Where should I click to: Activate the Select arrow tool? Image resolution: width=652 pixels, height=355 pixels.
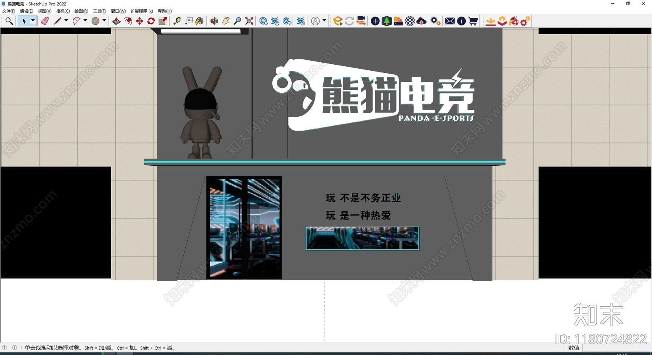24,21
